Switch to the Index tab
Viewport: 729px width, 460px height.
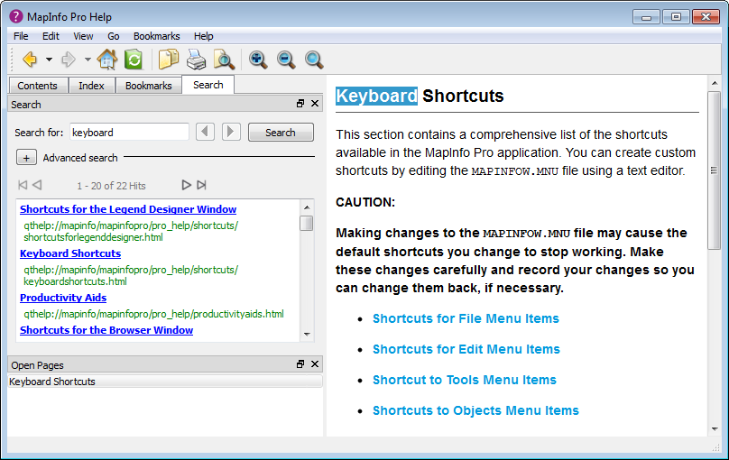(x=91, y=86)
